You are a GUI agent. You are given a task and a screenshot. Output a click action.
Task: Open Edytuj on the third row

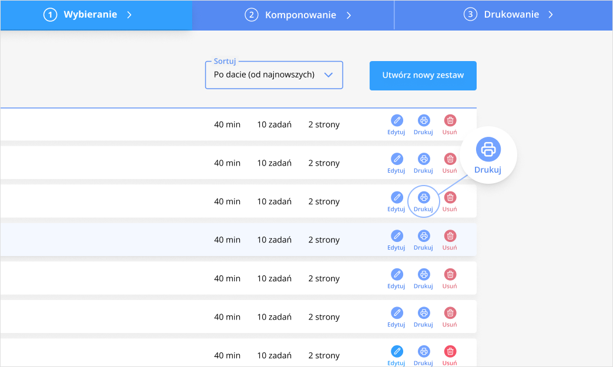(x=397, y=197)
